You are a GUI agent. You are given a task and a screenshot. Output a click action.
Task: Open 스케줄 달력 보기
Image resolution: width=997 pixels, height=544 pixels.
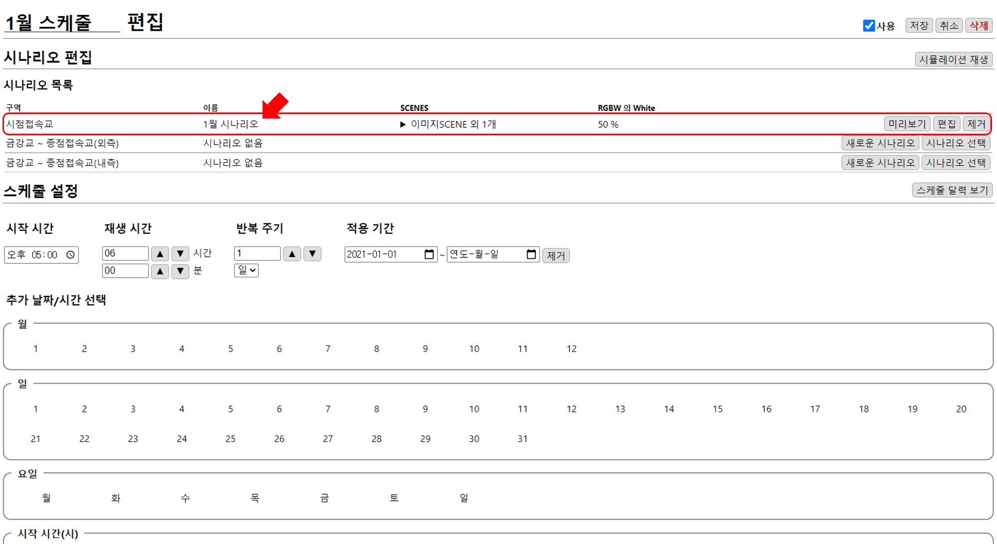(952, 190)
